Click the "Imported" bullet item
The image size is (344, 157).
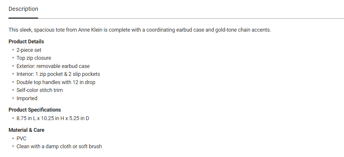point(27,98)
